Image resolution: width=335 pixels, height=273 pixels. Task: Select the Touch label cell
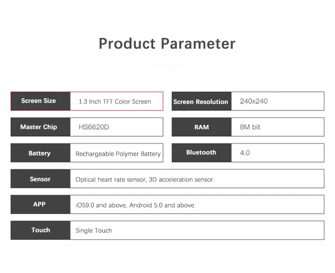click(x=40, y=230)
